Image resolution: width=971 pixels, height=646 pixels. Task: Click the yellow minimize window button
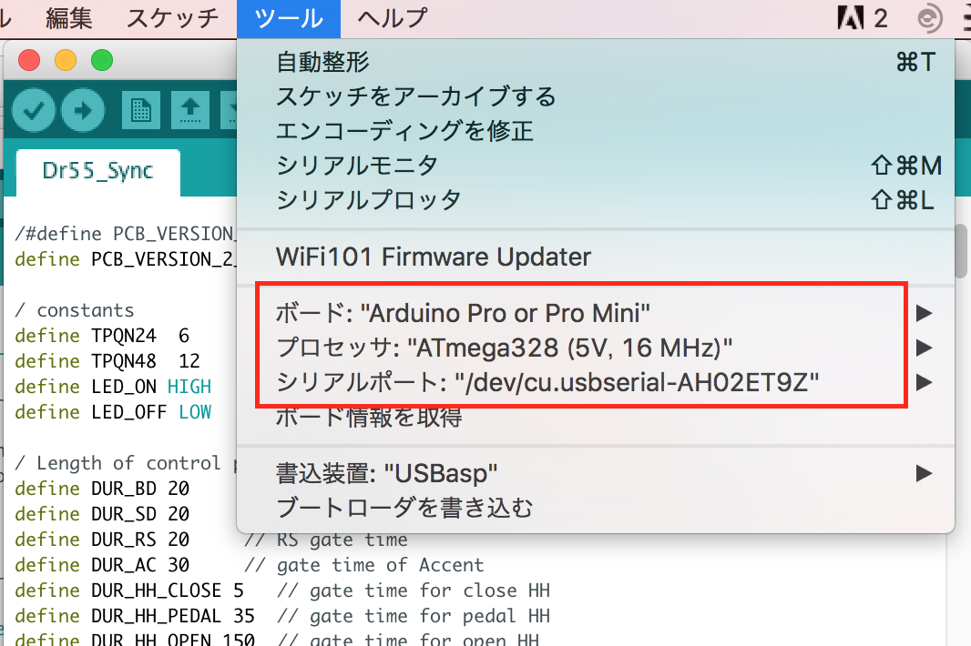tap(66, 61)
